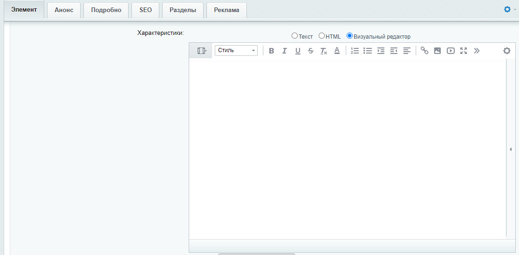Select the Текст radio button
This screenshot has height=255, width=519.
click(x=294, y=36)
